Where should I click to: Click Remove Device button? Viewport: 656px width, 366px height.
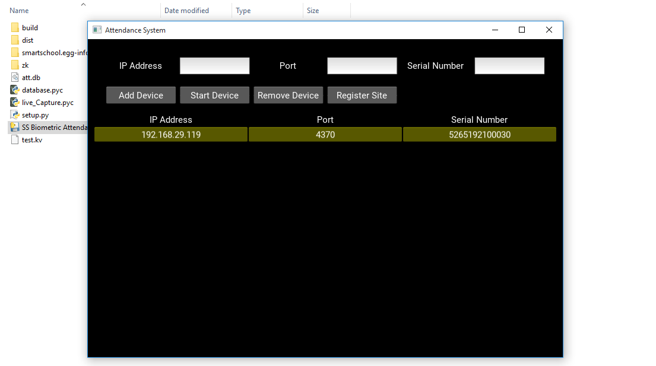[288, 96]
